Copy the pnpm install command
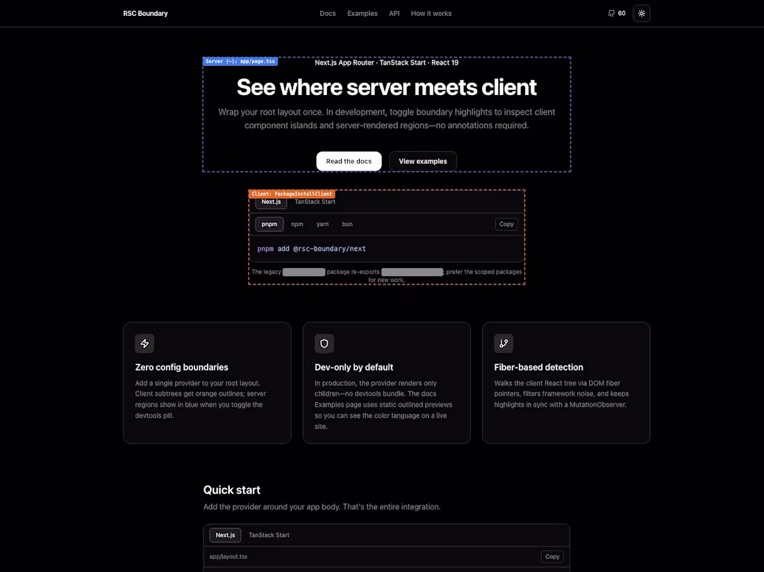The width and height of the screenshot is (764, 572). pyautogui.click(x=506, y=224)
